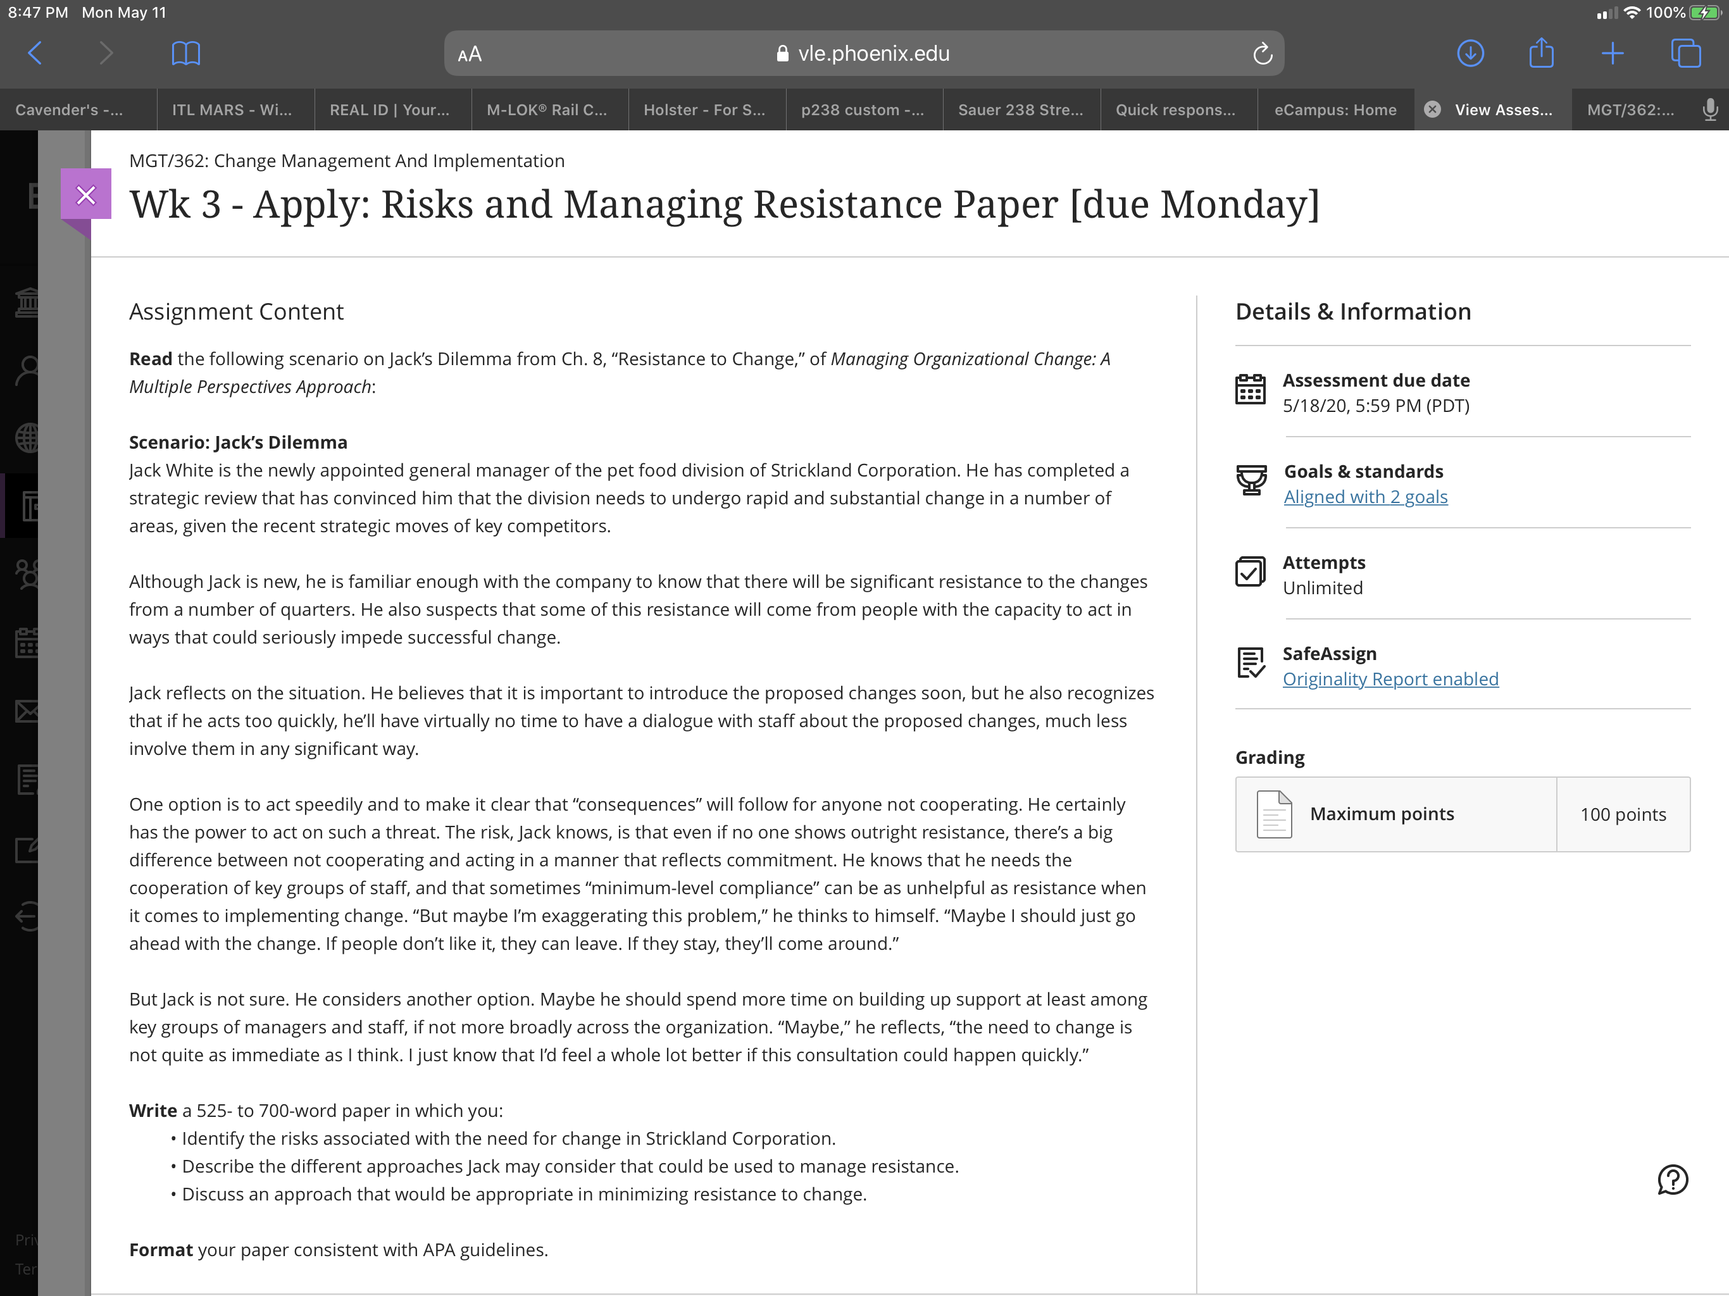
Task: Tap the Safari back arrow
Action: [x=35, y=54]
